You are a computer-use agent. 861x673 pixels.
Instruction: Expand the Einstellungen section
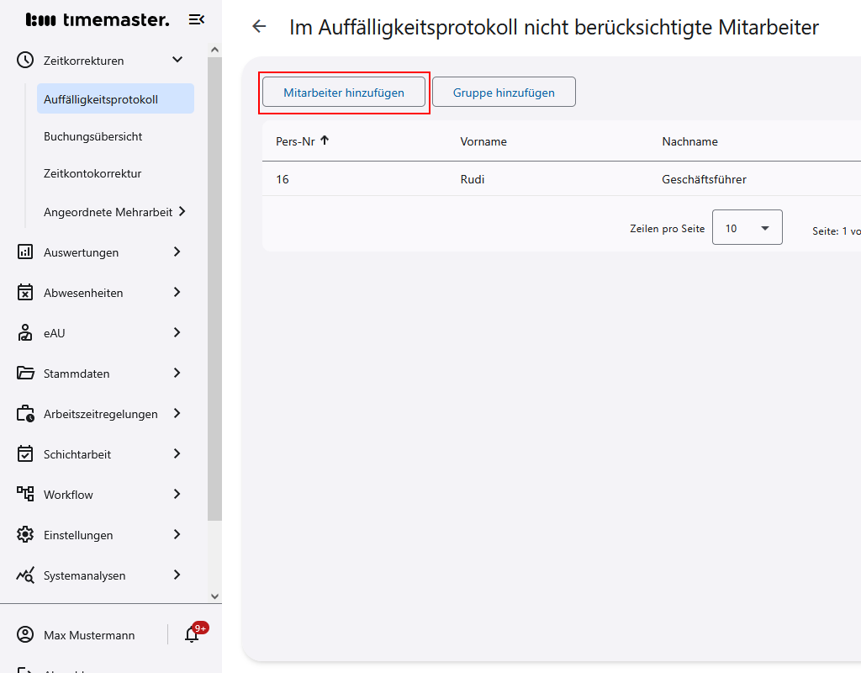point(78,534)
